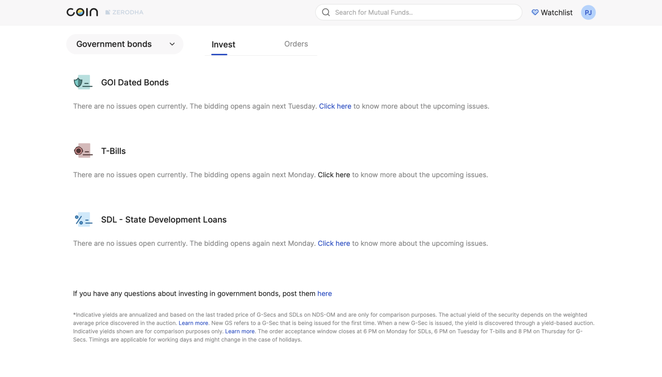This screenshot has width=662, height=377.
Task: Click the Zerodha brand logo
Action: pyautogui.click(x=125, y=13)
